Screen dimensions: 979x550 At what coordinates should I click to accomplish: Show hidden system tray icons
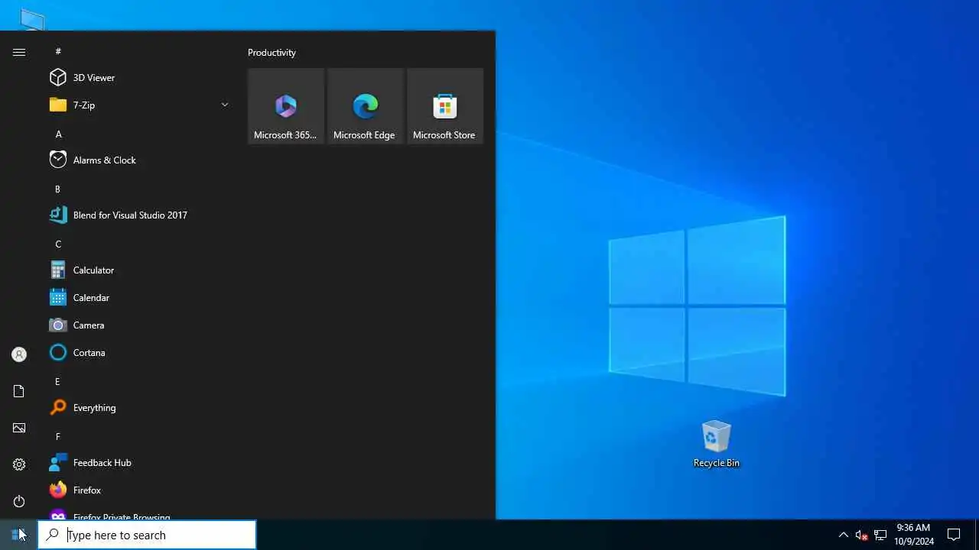[x=844, y=535]
